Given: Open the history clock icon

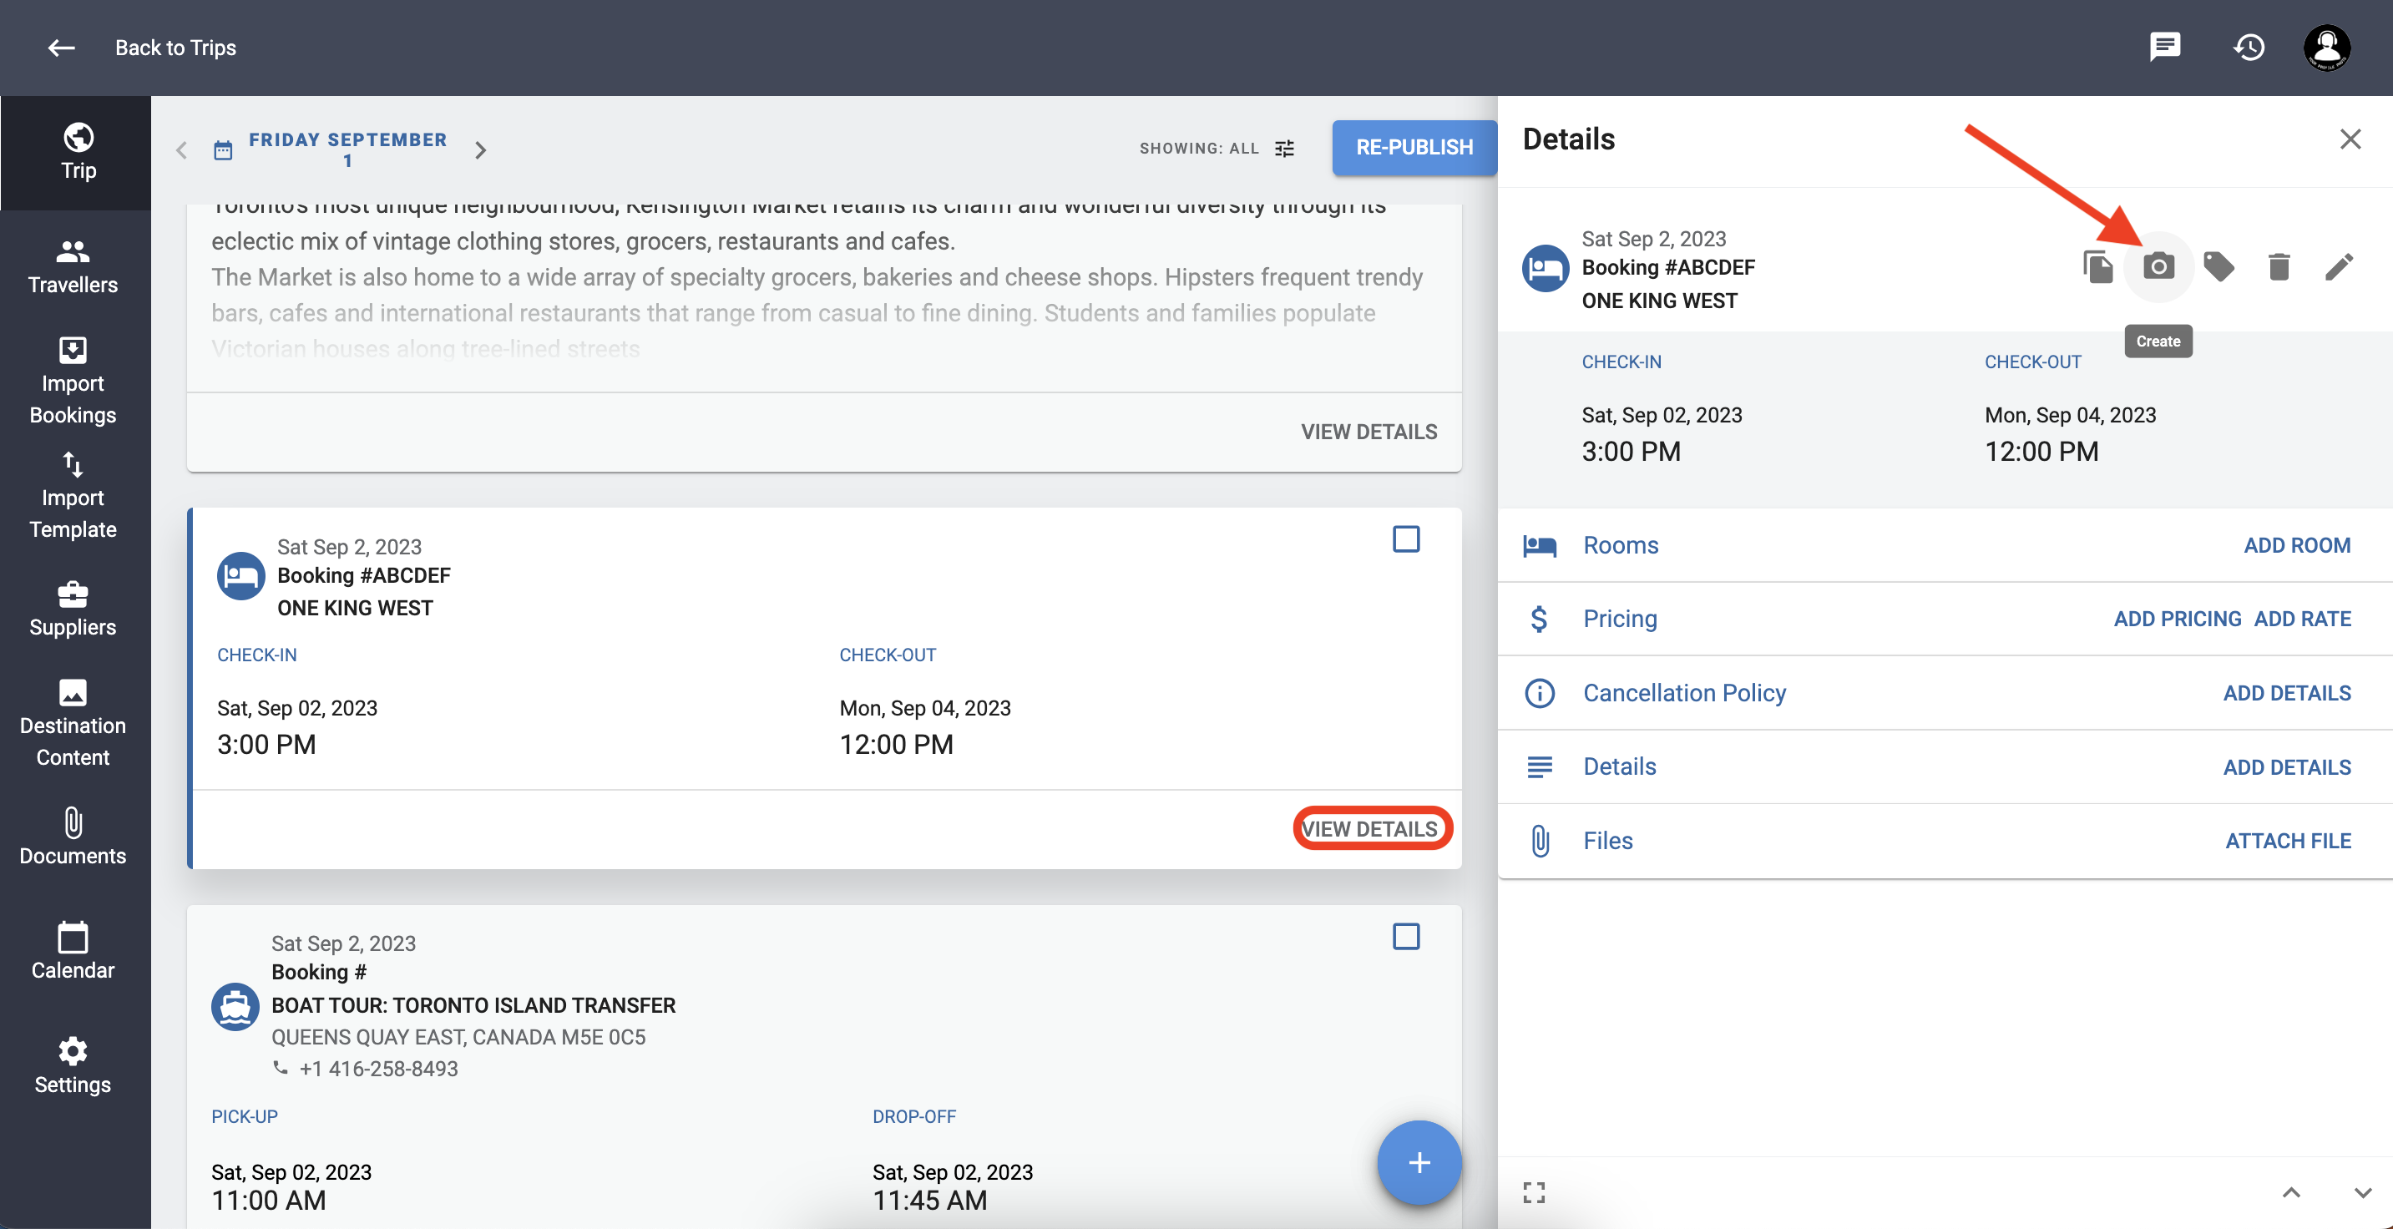Looking at the screenshot, I should click(x=2249, y=47).
